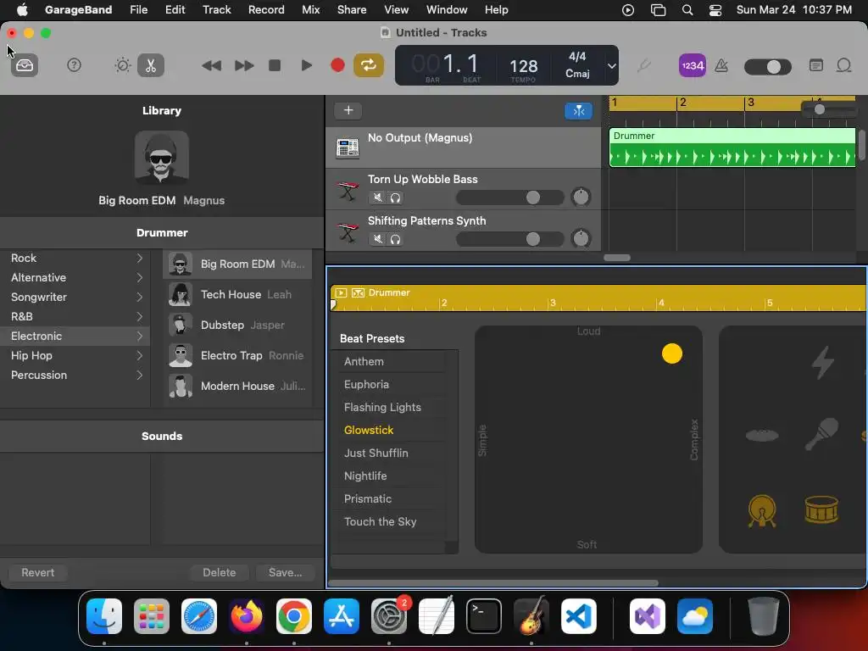Screen dimensions: 868x651
Task: Click the Tuner icon
Action: point(644,66)
